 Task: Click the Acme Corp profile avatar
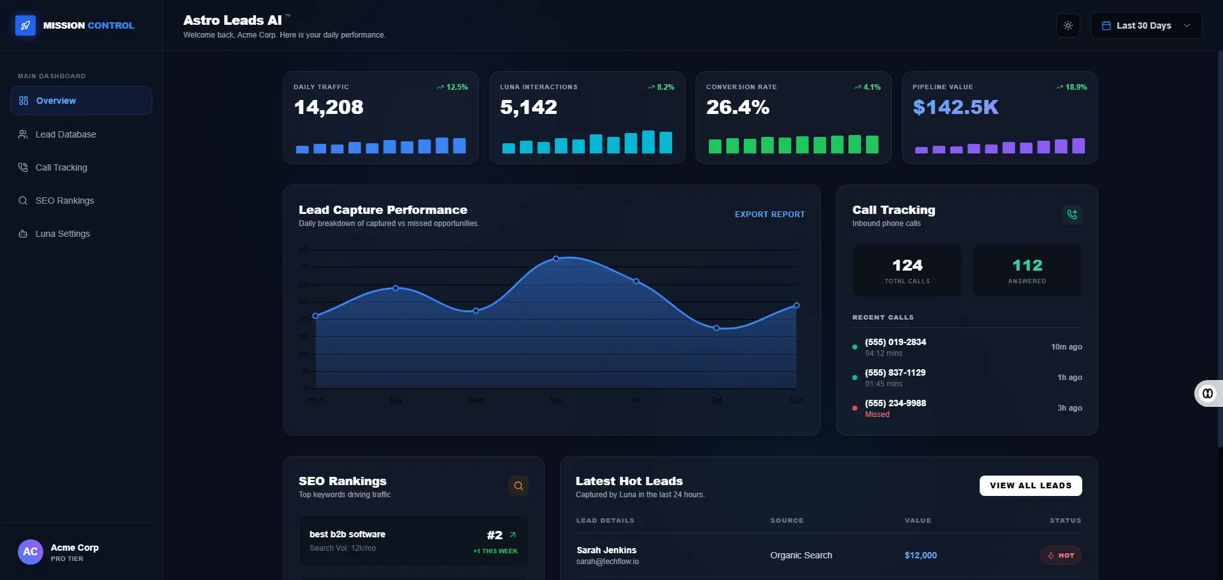pos(30,551)
